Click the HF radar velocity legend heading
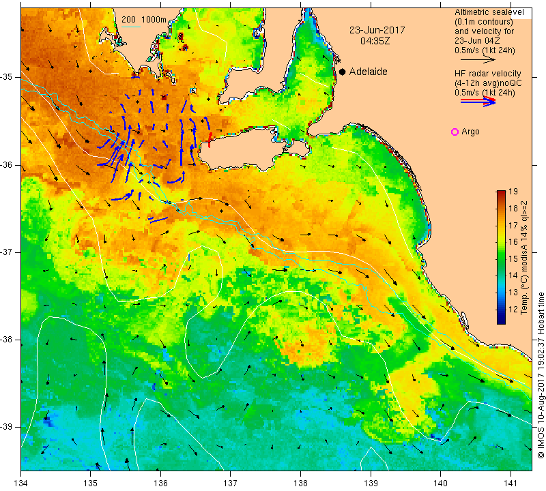Screen dimensions: 546x491 [x=487, y=74]
